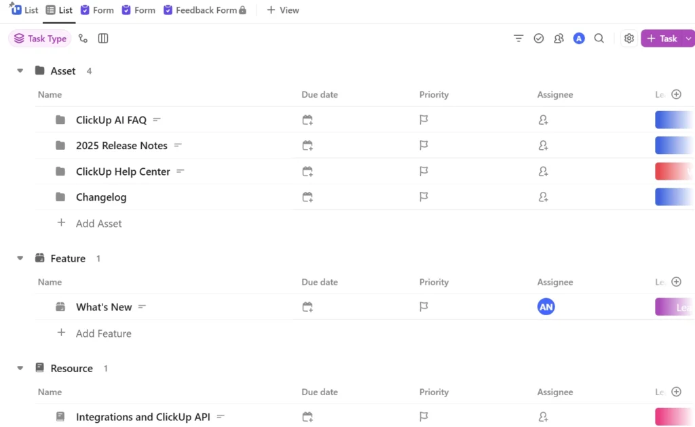Set priority flag for ClickUp AI FAQ
This screenshot has width=695, height=427.
coord(424,119)
